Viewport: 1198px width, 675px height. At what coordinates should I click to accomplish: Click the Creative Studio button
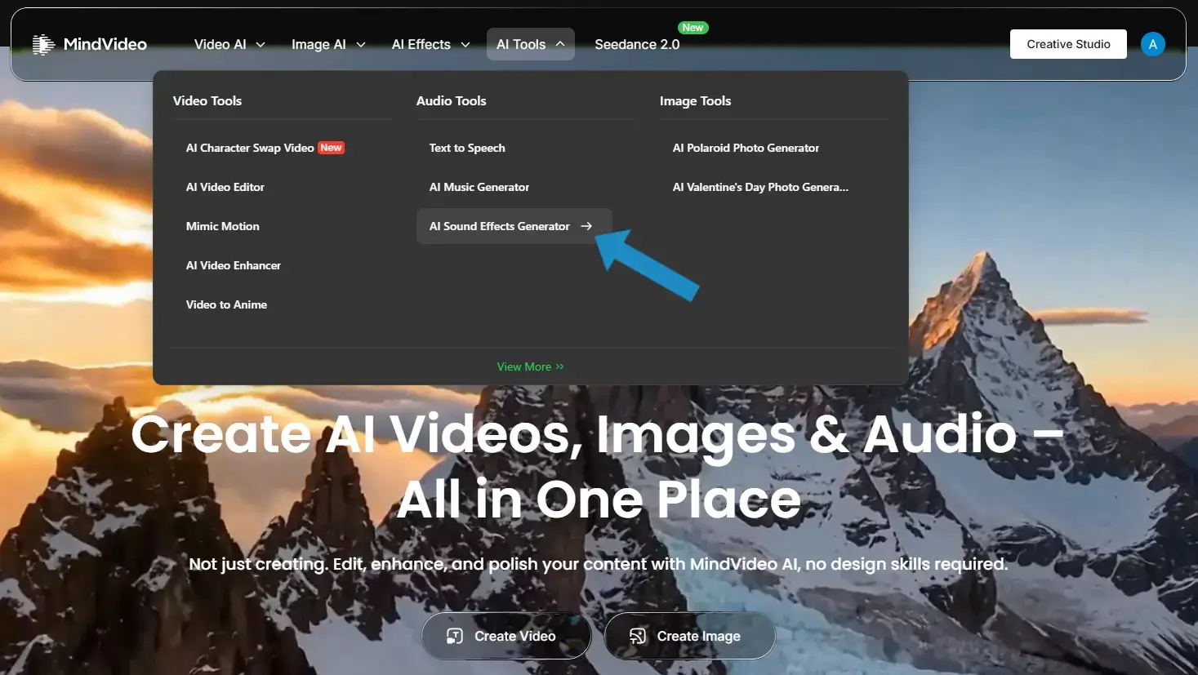(1068, 44)
